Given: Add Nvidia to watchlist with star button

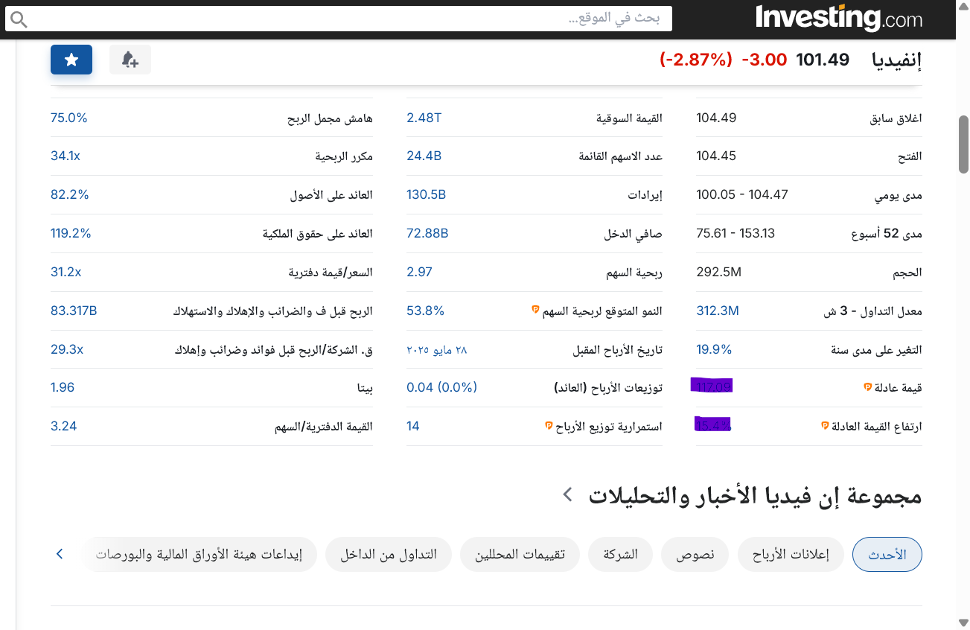Looking at the screenshot, I should [x=71, y=60].
